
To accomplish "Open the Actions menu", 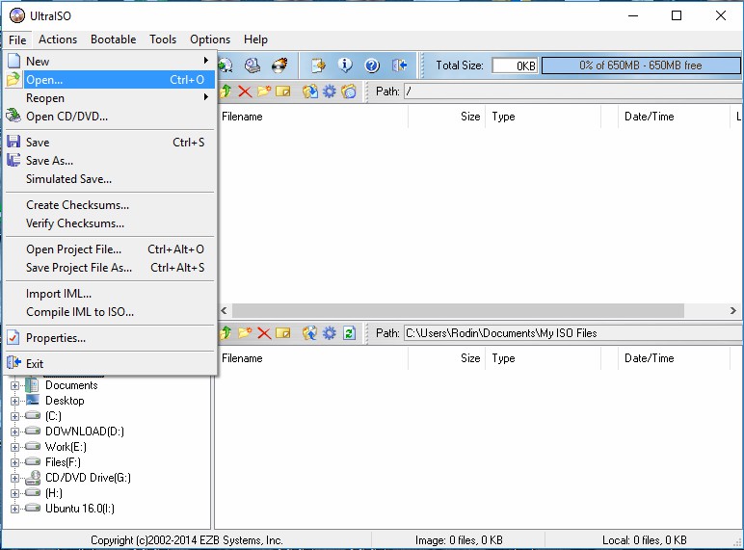I will click(58, 39).
